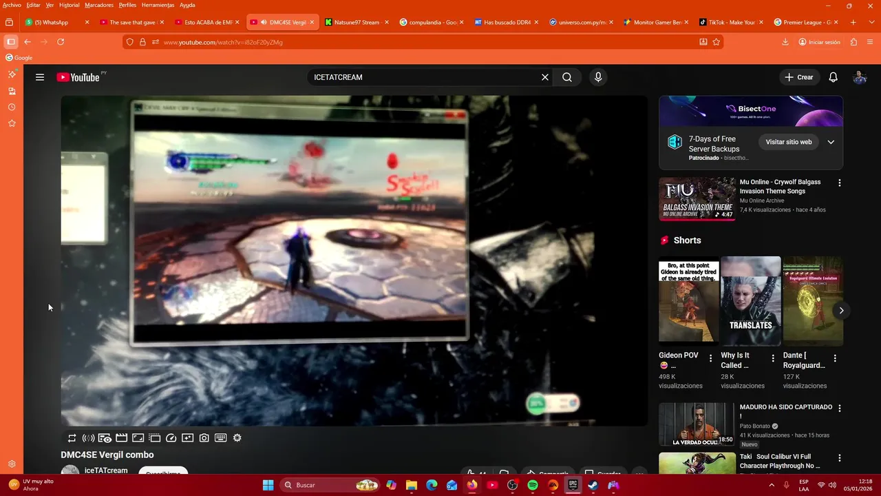Open options for MADURO HA SIDO CAPTURADO video
The height and width of the screenshot is (496, 881).
840,409
